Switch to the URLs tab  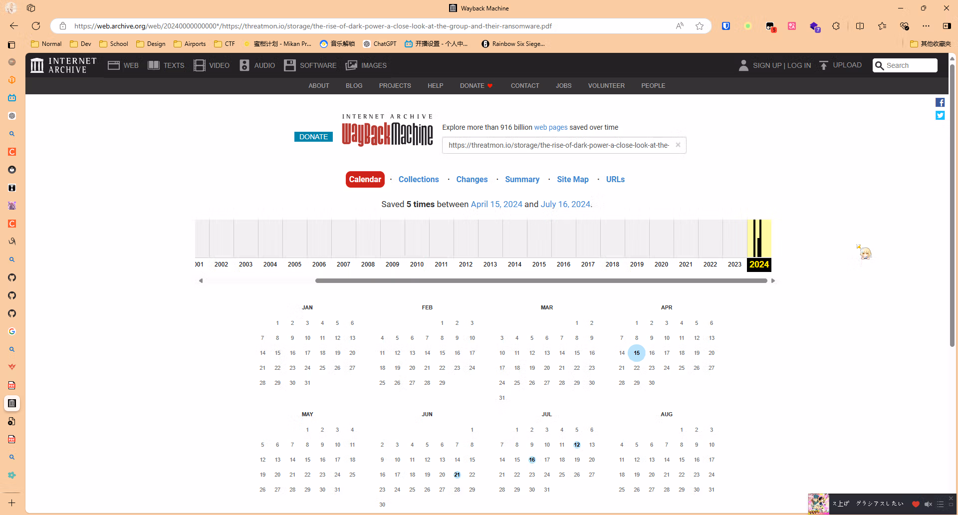(616, 179)
